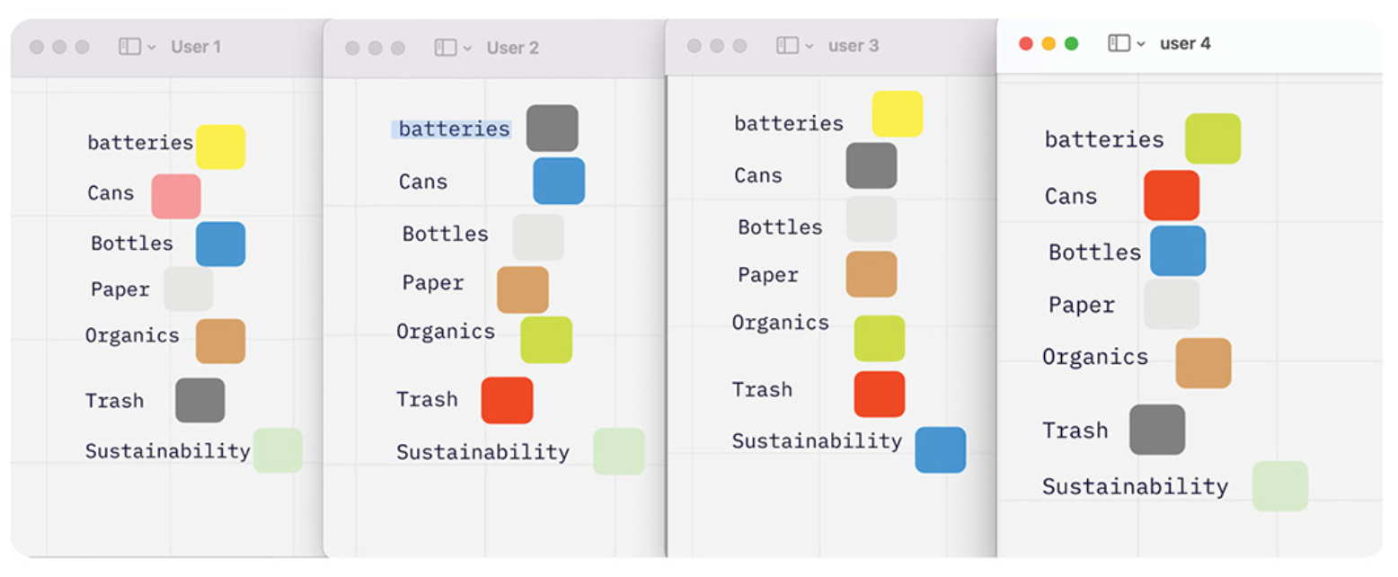Open the sidebar dropdown chevron in user 4 window
This screenshot has height=577, width=1398.
1141,44
